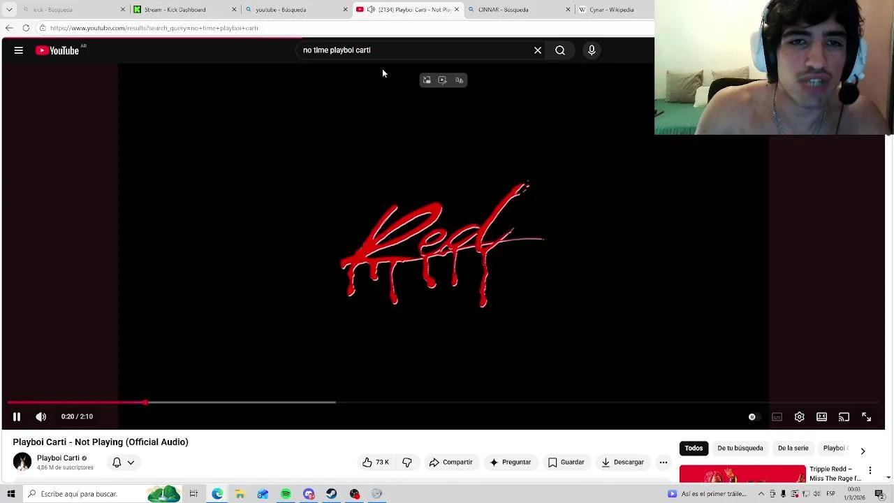Open Steam from the taskbar
The height and width of the screenshot is (503, 894).
pos(331,494)
